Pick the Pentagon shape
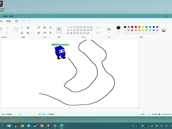Image resolution: width=172 pixels, height=129 pixels. coord(71,30)
